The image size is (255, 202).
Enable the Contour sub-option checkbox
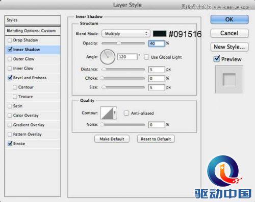(15, 87)
